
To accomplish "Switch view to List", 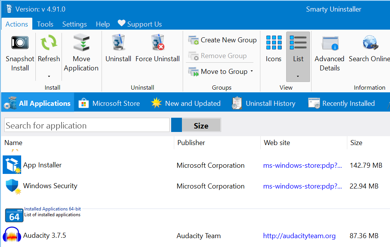I will tap(298, 50).
